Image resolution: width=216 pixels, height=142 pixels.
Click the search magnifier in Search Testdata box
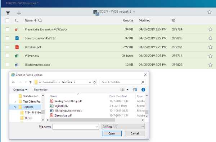pyautogui.click(x=143, y=82)
